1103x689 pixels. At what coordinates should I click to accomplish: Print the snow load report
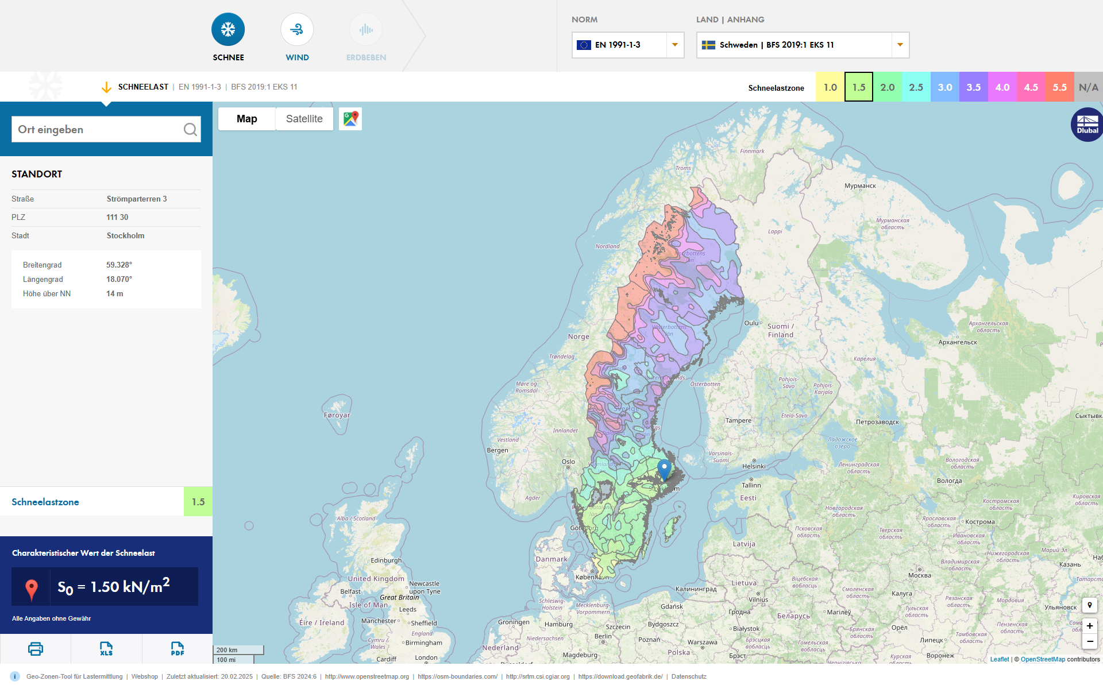pos(35,648)
